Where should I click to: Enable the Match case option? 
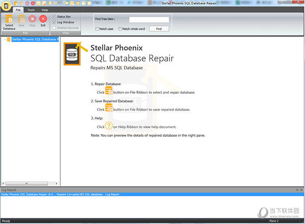pos(97,29)
